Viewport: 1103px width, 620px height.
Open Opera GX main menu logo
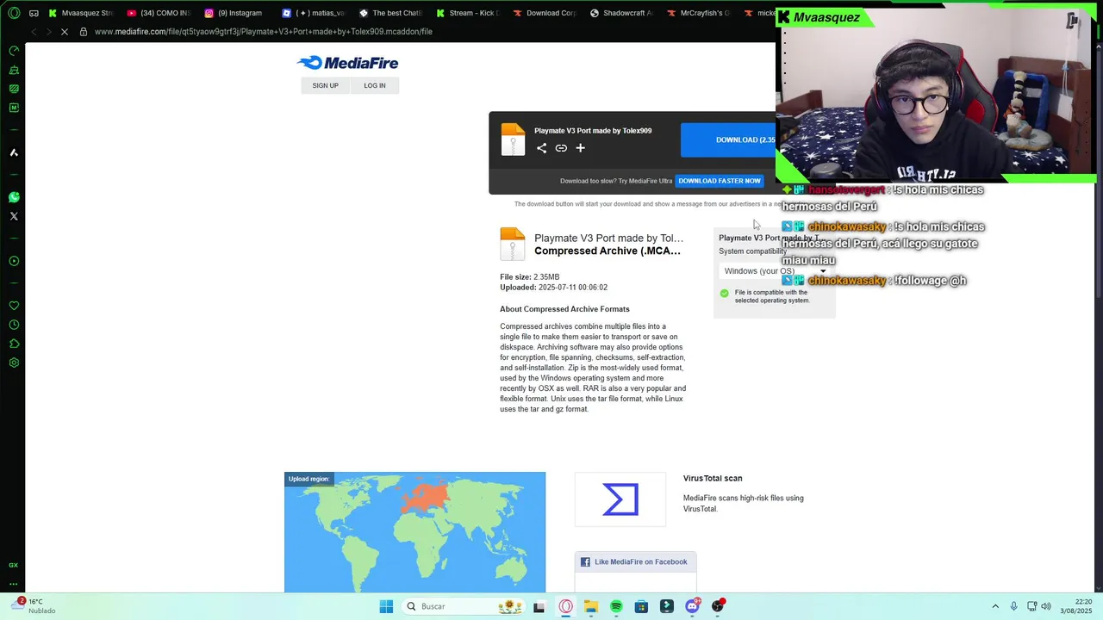pyautogui.click(x=14, y=13)
